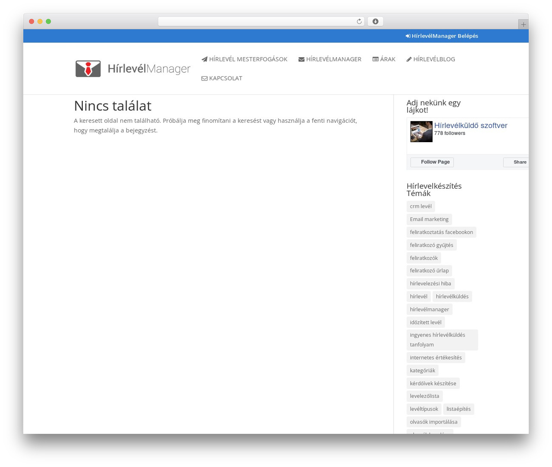The width and height of the screenshot is (552, 467).
Task: Select the 'hírlevelezési hiba' tag
Action: (x=430, y=283)
